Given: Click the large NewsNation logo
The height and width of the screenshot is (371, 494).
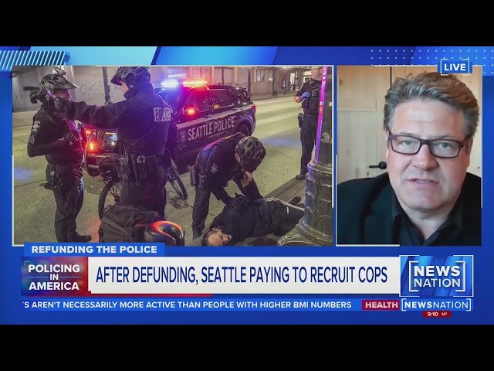Looking at the screenshot, I should [437, 276].
